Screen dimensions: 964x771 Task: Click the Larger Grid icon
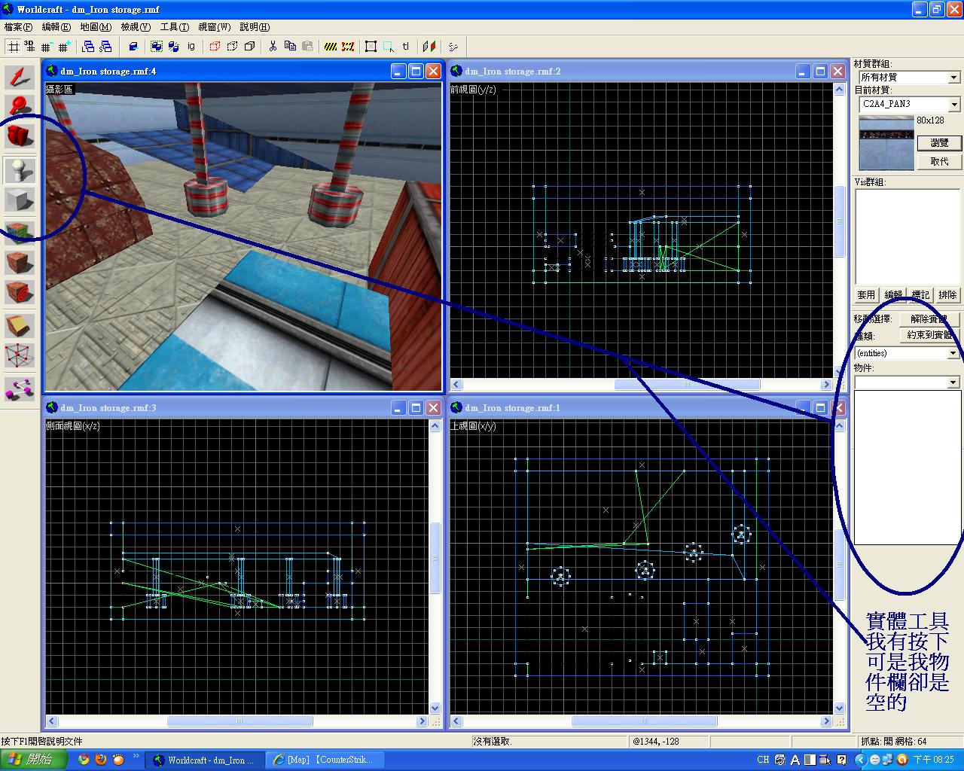(x=63, y=47)
